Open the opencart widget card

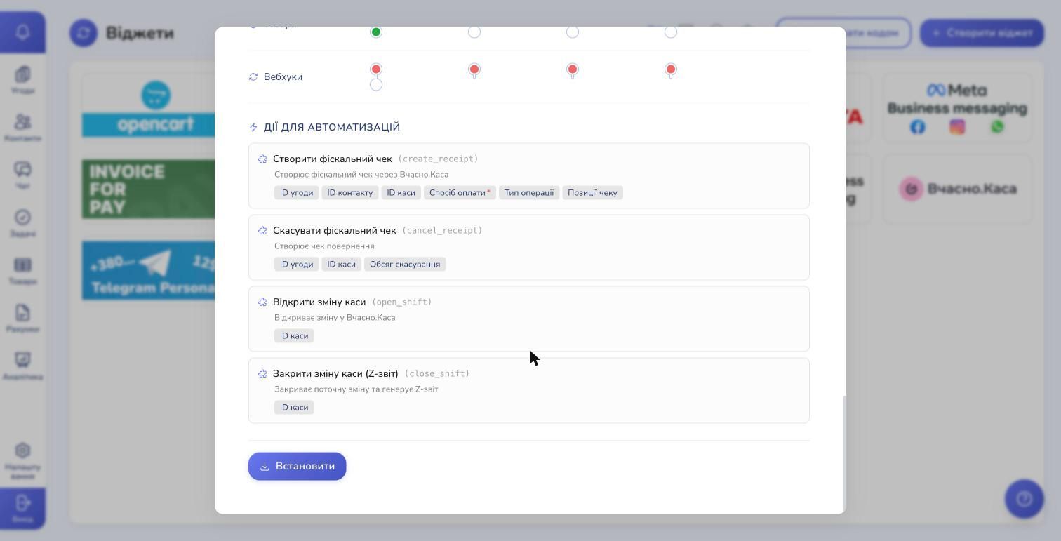pos(148,107)
